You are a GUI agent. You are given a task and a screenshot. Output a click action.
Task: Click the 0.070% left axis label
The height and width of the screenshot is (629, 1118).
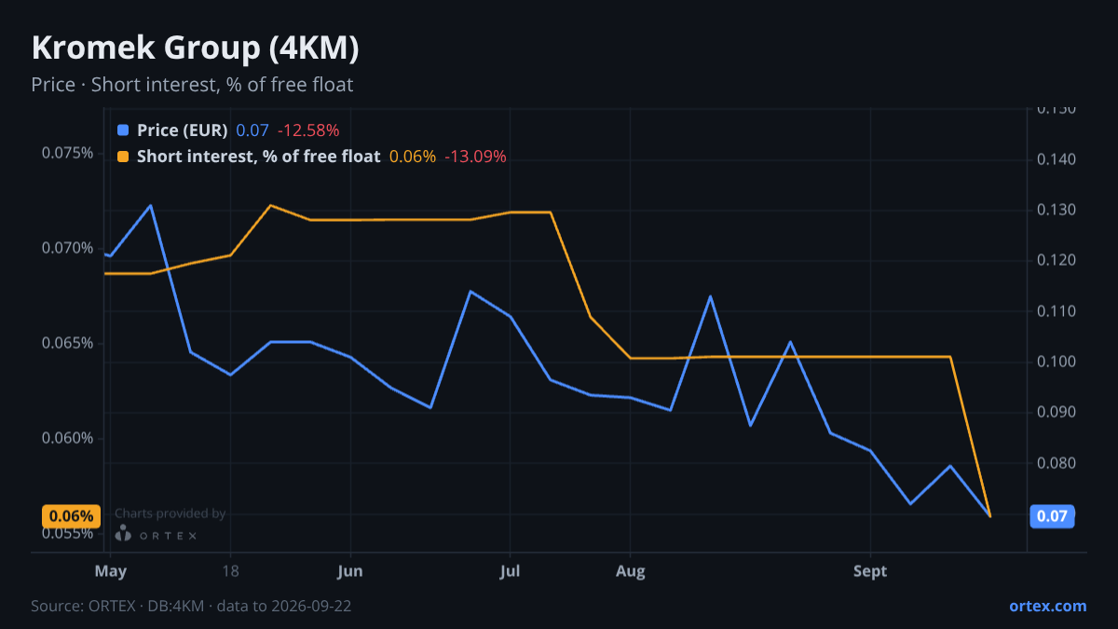coord(68,248)
